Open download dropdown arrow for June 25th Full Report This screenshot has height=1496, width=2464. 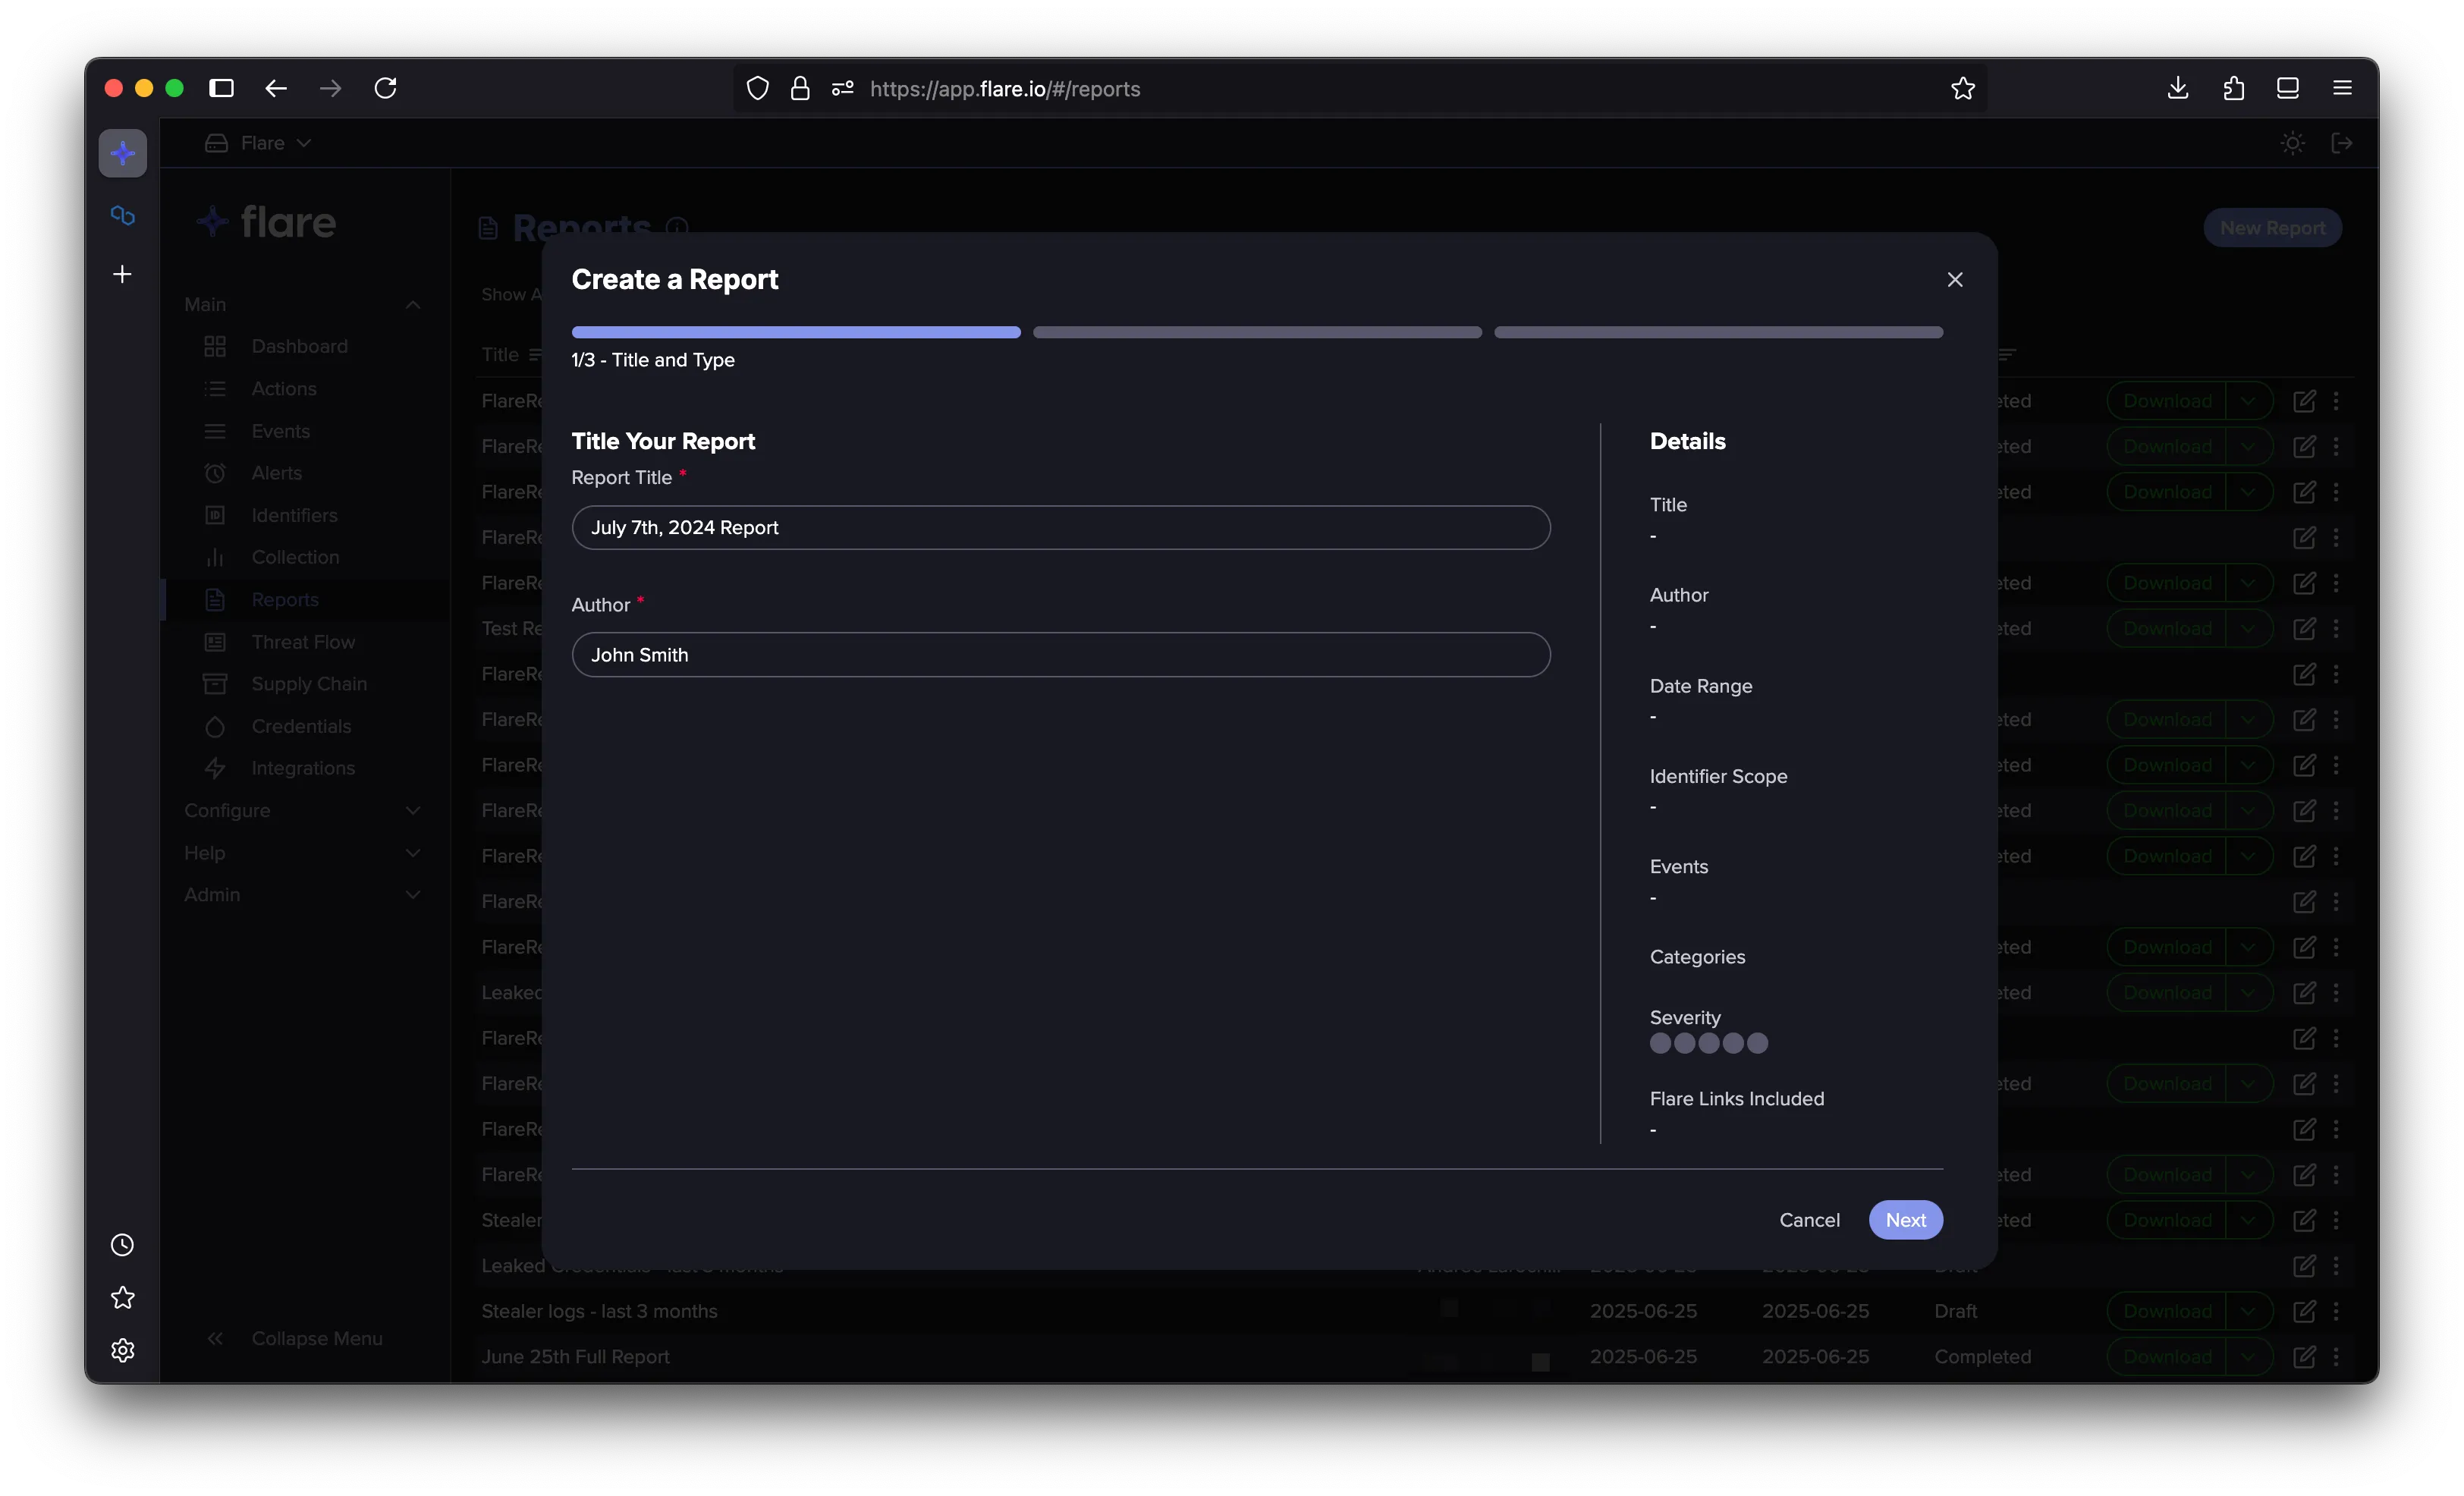(x=2248, y=1356)
